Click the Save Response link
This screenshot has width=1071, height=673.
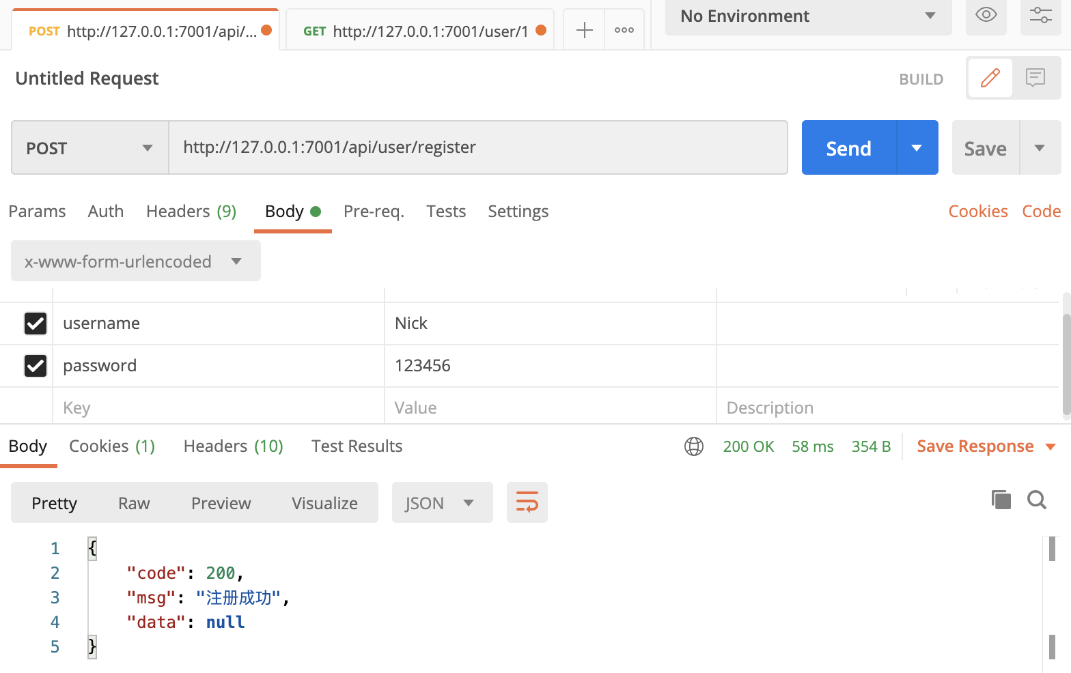[x=975, y=446]
